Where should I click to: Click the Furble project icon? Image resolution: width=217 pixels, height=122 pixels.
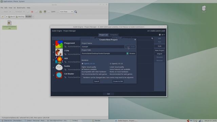click(x=59, y=67)
